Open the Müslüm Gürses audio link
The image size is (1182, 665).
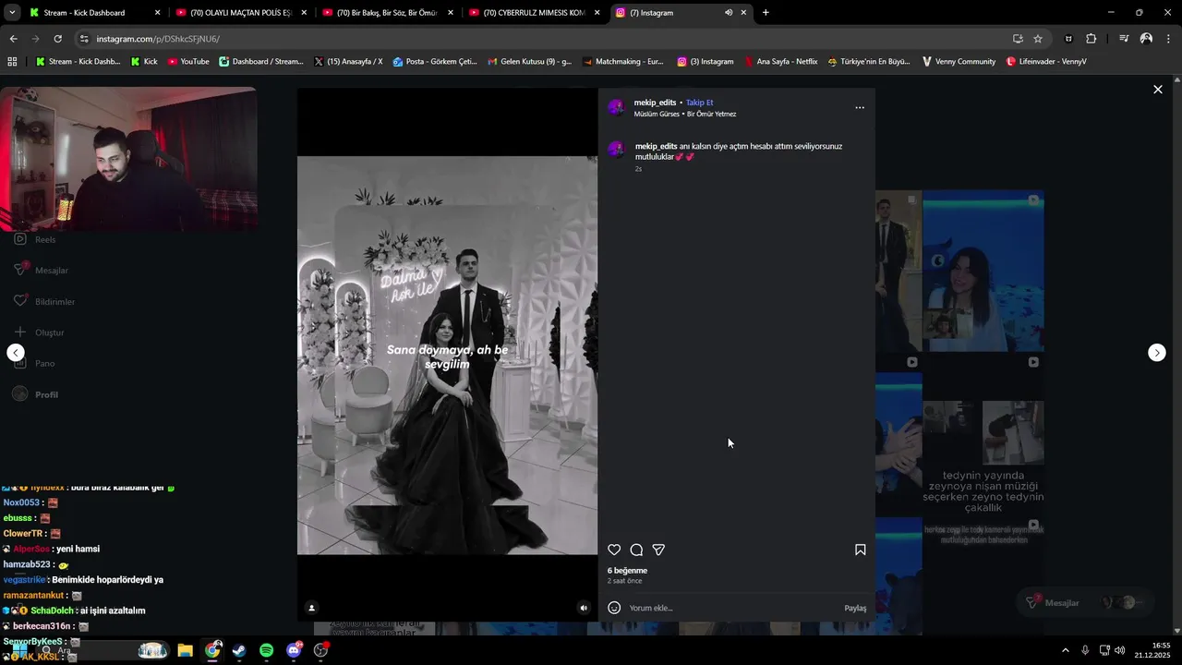684,114
